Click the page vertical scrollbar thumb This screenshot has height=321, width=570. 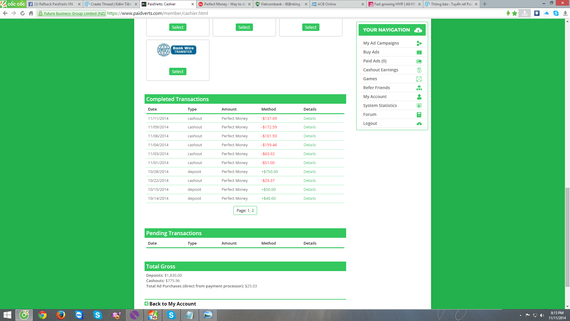click(567, 237)
